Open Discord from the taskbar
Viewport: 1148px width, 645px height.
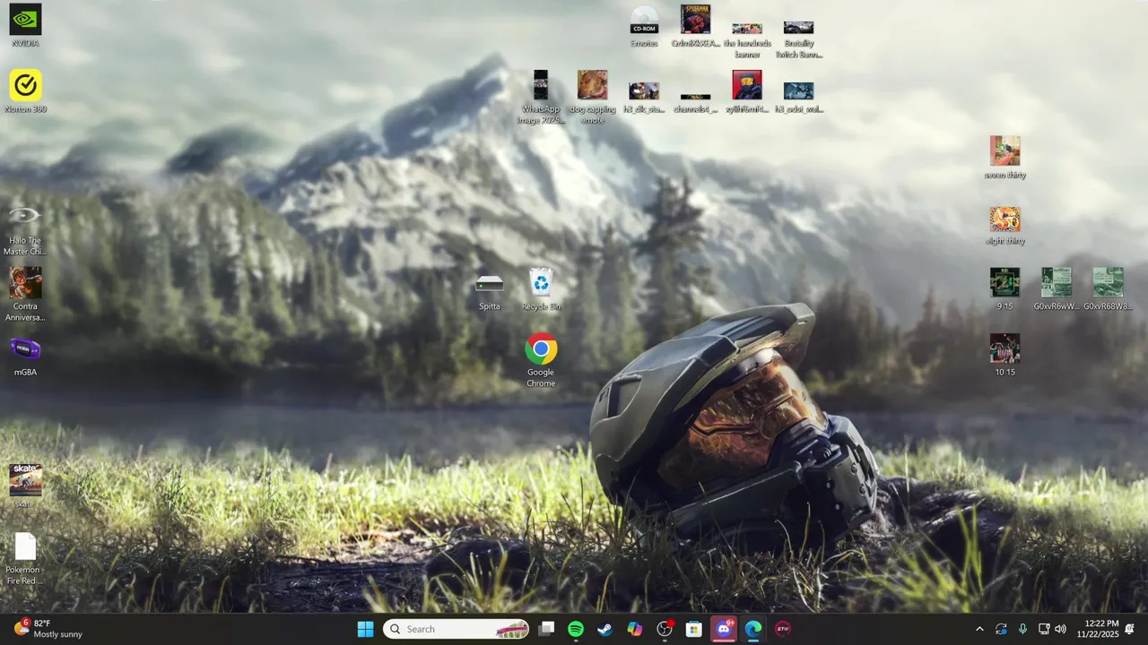coord(724,629)
